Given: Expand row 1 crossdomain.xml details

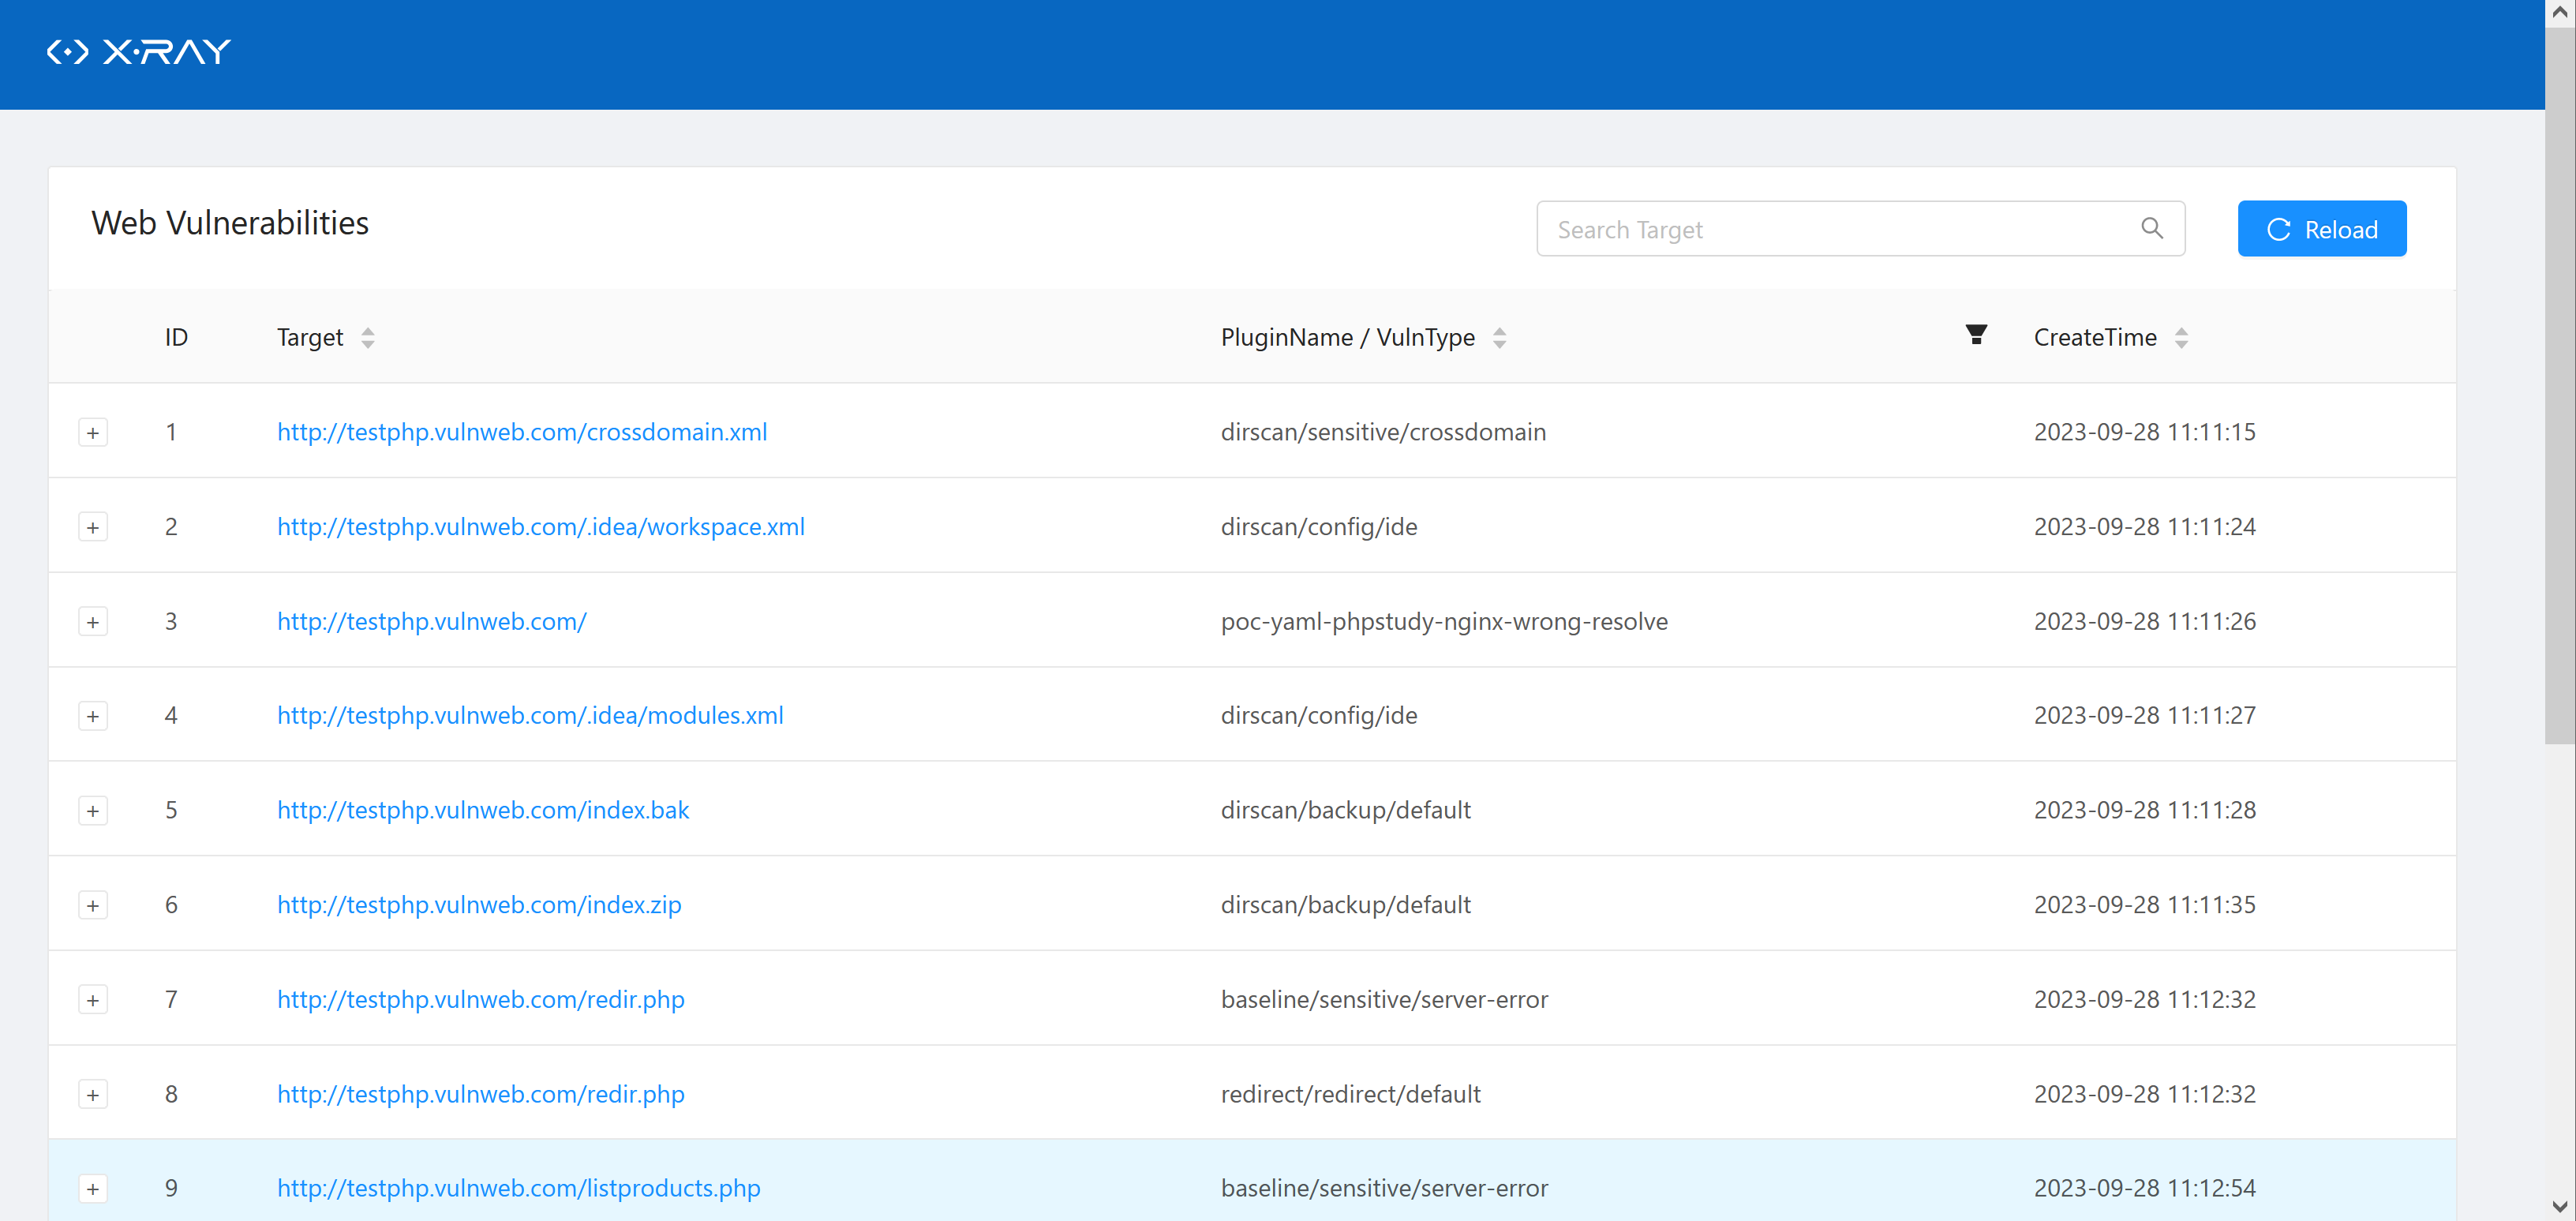Looking at the screenshot, I should 93,433.
